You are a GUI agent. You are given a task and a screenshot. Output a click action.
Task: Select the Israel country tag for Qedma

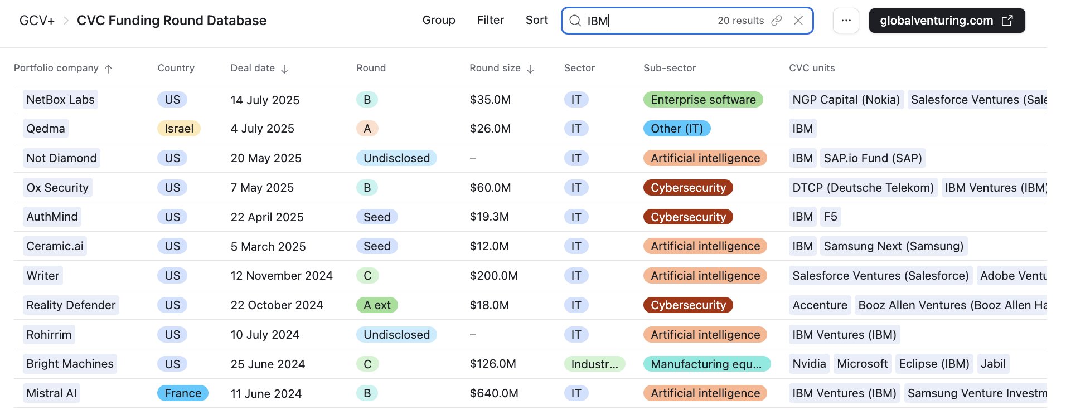pyautogui.click(x=178, y=129)
